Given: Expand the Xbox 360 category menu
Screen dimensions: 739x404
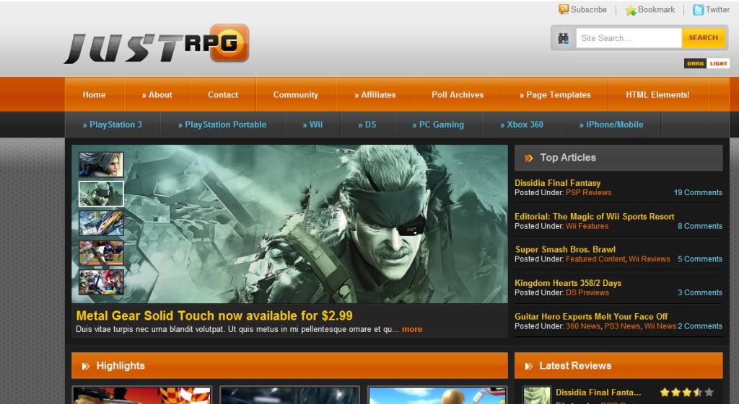Looking at the screenshot, I should 522,125.
